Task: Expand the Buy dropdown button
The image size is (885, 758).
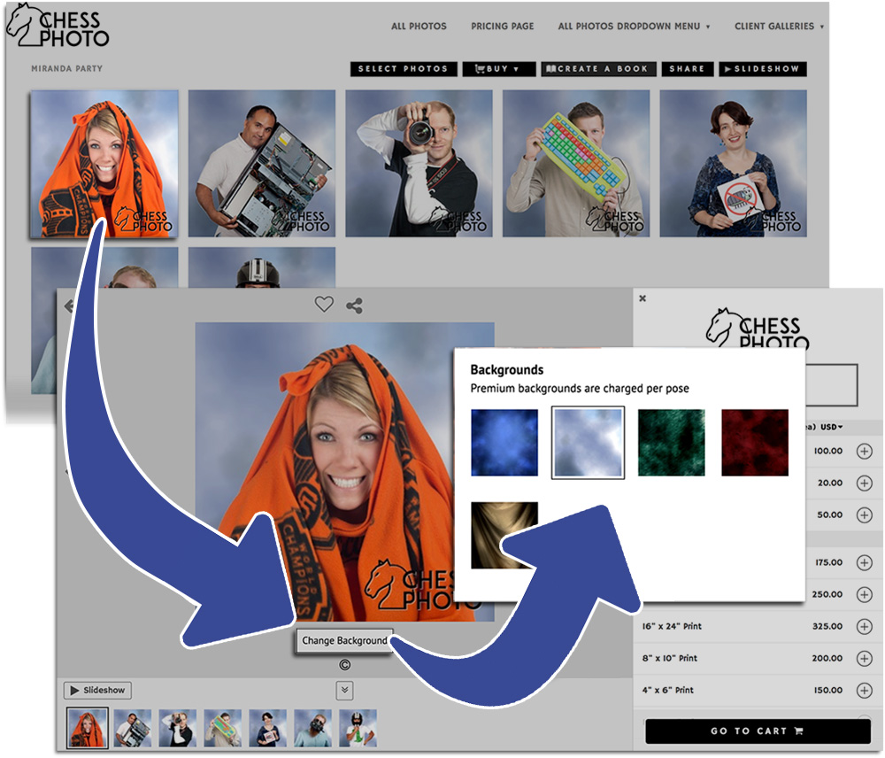Action: (499, 69)
